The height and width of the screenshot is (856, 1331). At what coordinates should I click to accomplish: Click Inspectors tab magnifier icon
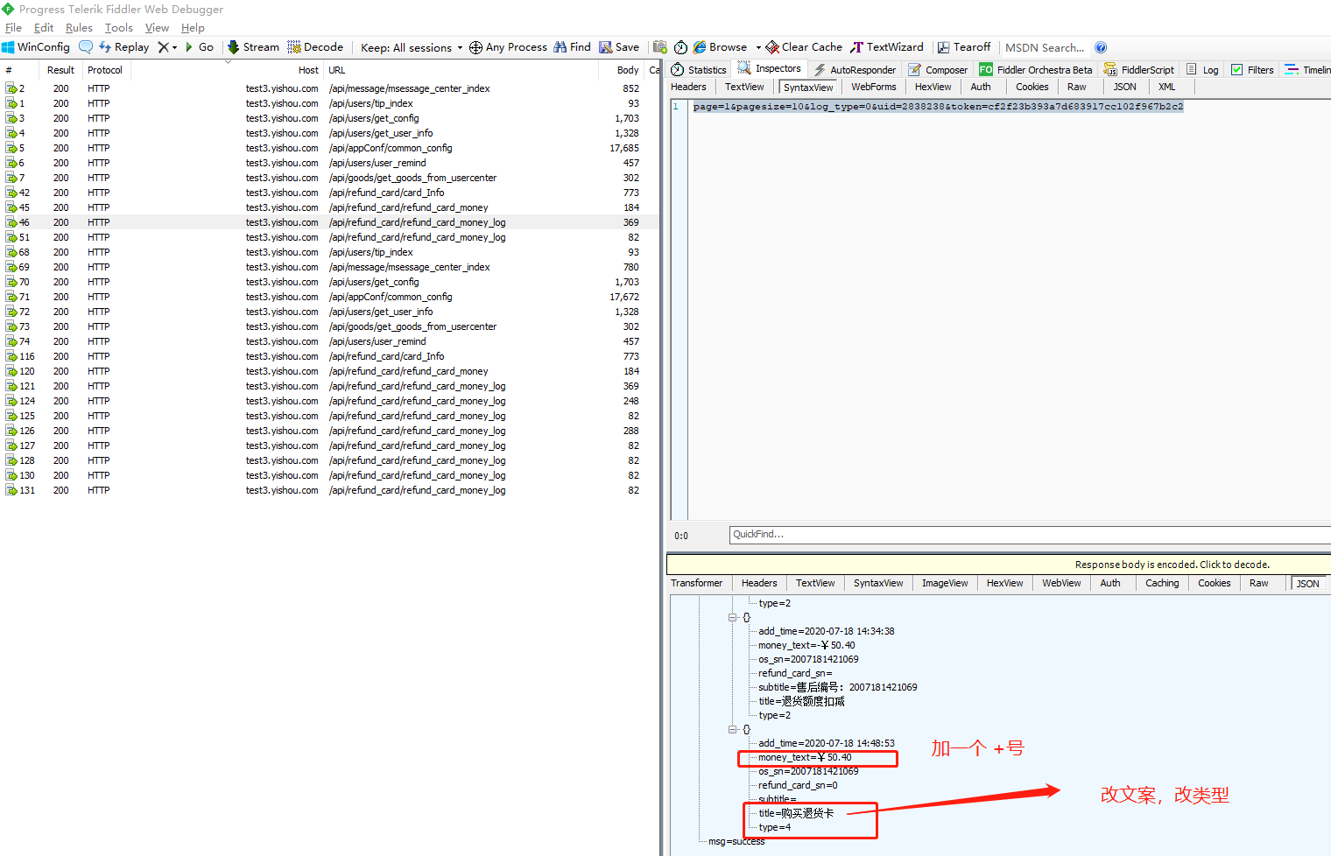(744, 68)
